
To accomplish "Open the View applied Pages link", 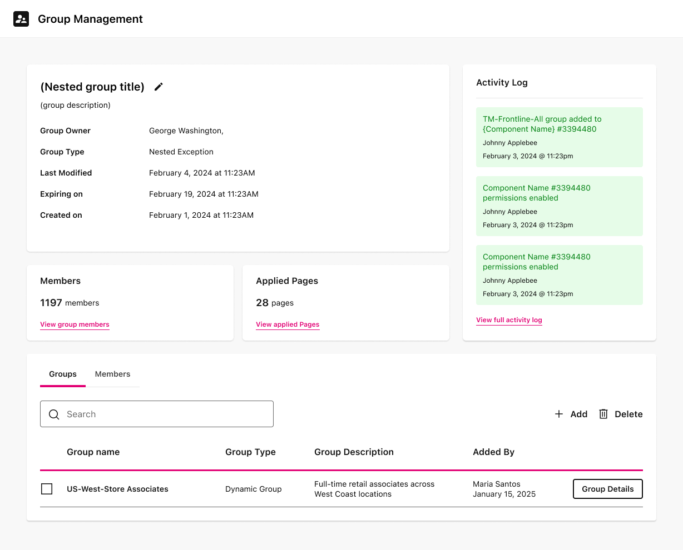I will (x=288, y=324).
